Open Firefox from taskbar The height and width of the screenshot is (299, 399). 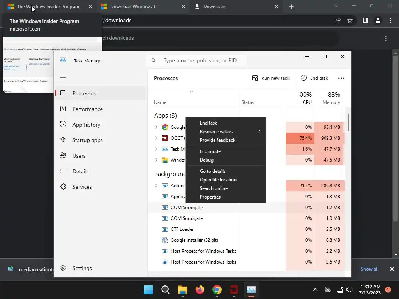[x=200, y=290]
